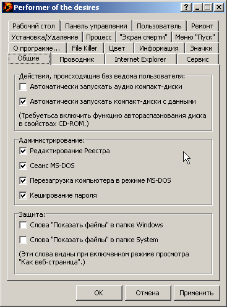
Task: Open the Меню "Пуск" tab
Action: tap(195, 37)
